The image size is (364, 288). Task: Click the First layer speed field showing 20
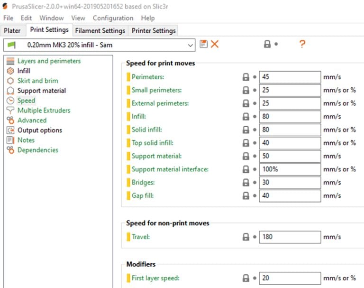pyautogui.click(x=290, y=278)
